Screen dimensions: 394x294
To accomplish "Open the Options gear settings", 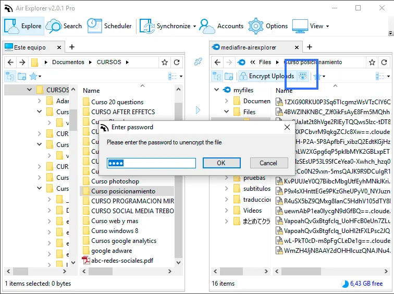I will [268, 26].
